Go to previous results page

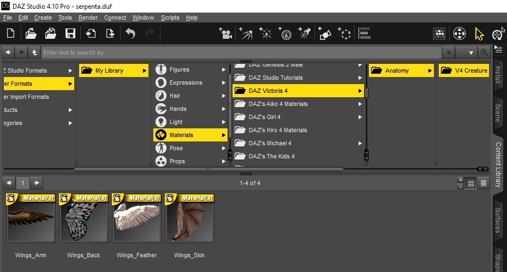[9, 183]
